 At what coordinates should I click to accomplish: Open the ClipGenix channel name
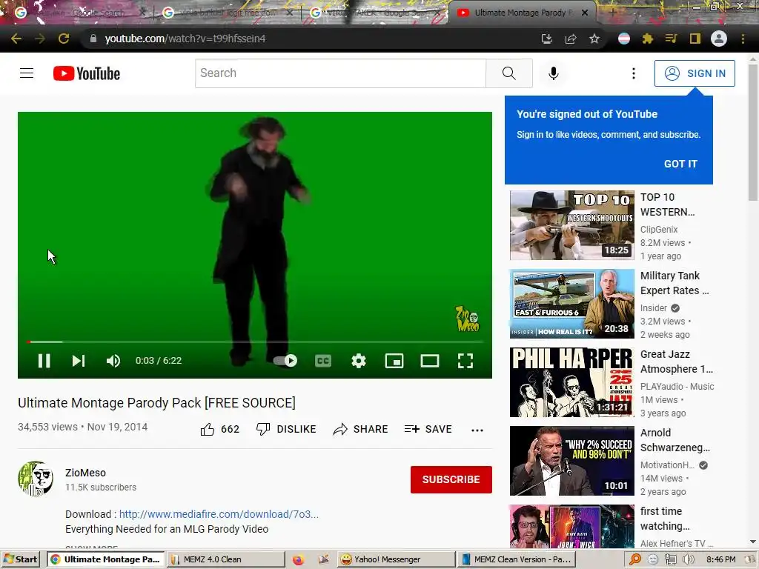[x=659, y=230]
